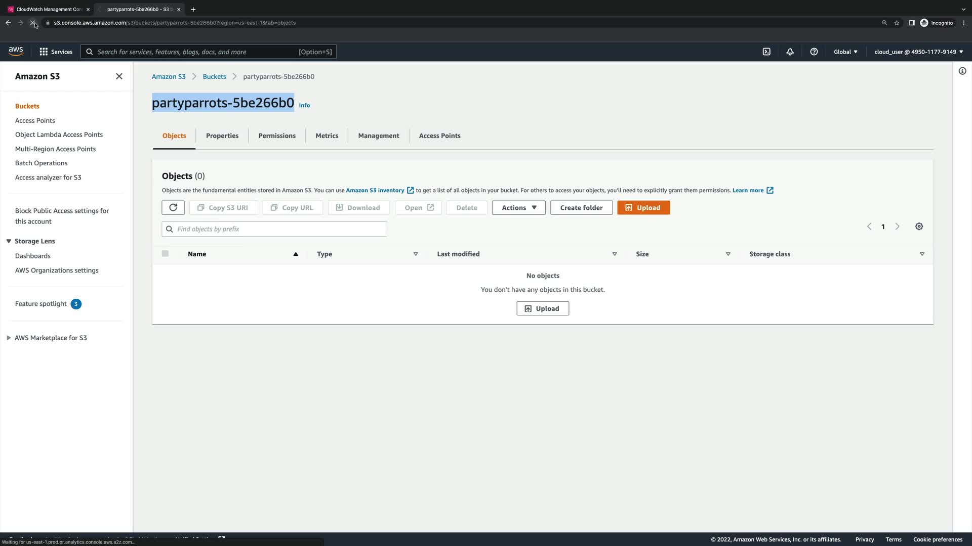Screen dimensions: 972x546
Task: Open table preferences gear icon
Action: point(919,226)
